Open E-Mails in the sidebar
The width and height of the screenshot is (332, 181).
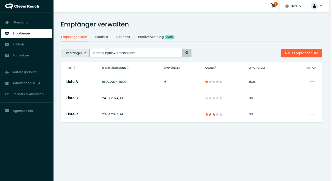[x=26, y=44]
